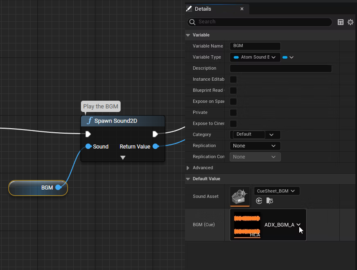Image resolution: width=357 pixels, height=270 pixels.
Task: Enable the Instance Editable checkbox
Action: [233, 79]
